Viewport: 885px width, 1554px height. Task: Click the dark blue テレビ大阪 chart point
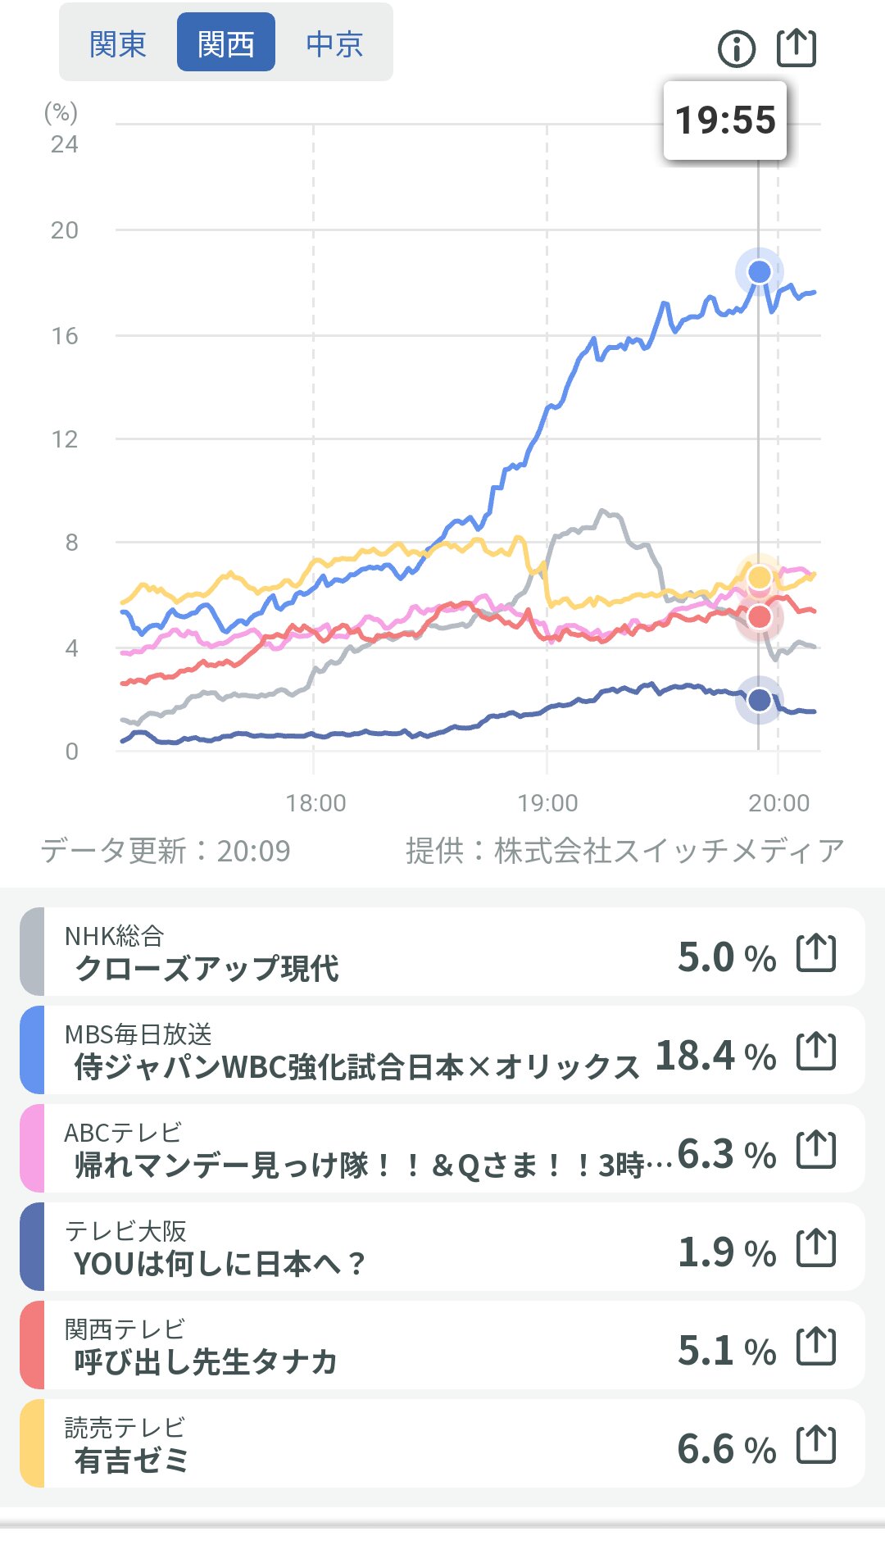click(x=760, y=700)
